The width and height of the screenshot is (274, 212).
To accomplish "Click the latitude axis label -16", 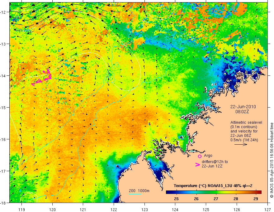I will (4, 139).
